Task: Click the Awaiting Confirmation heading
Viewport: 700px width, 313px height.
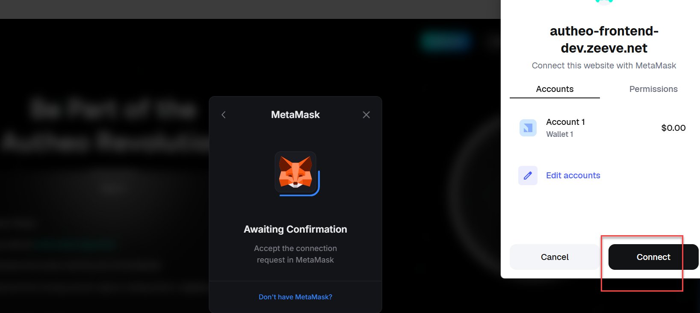Action: point(295,229)
